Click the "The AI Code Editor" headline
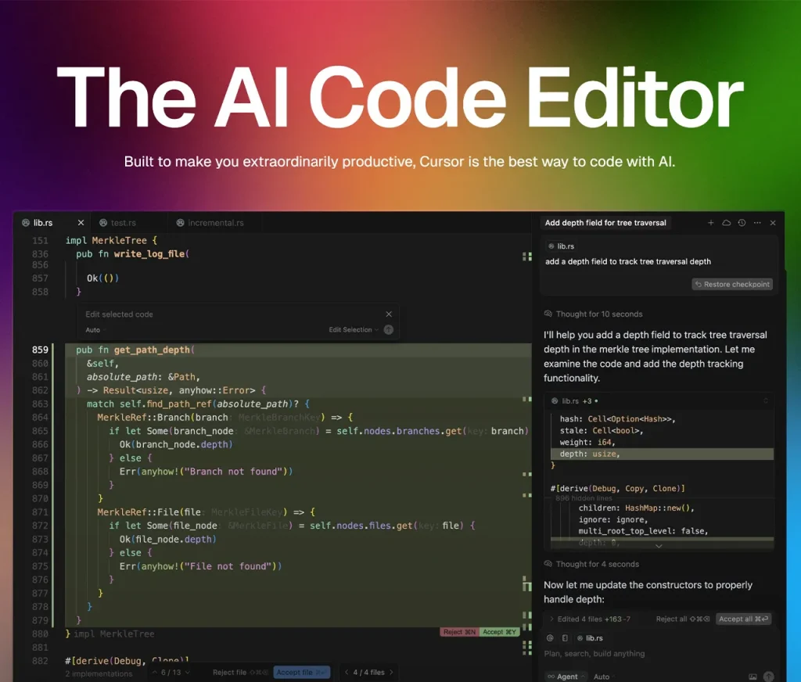Screen dimensions: 801x682 tap(400, 97)
